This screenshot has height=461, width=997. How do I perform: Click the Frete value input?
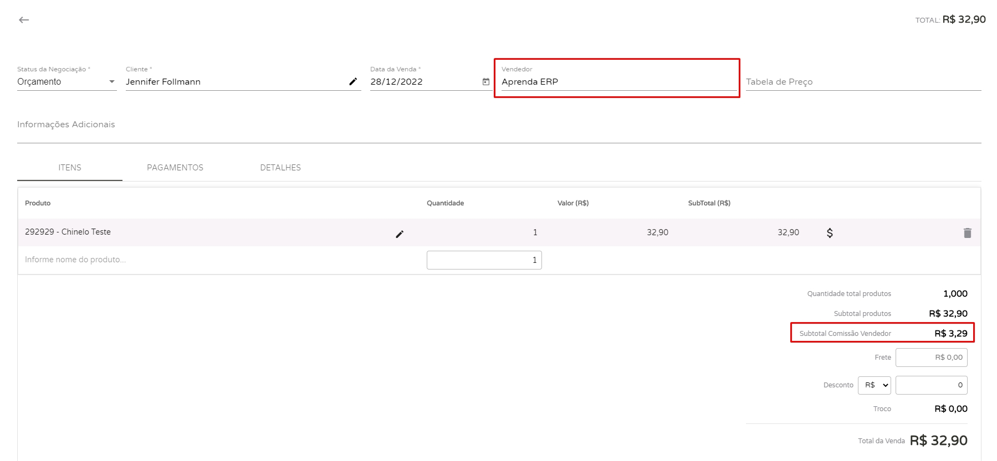[931, 358]
